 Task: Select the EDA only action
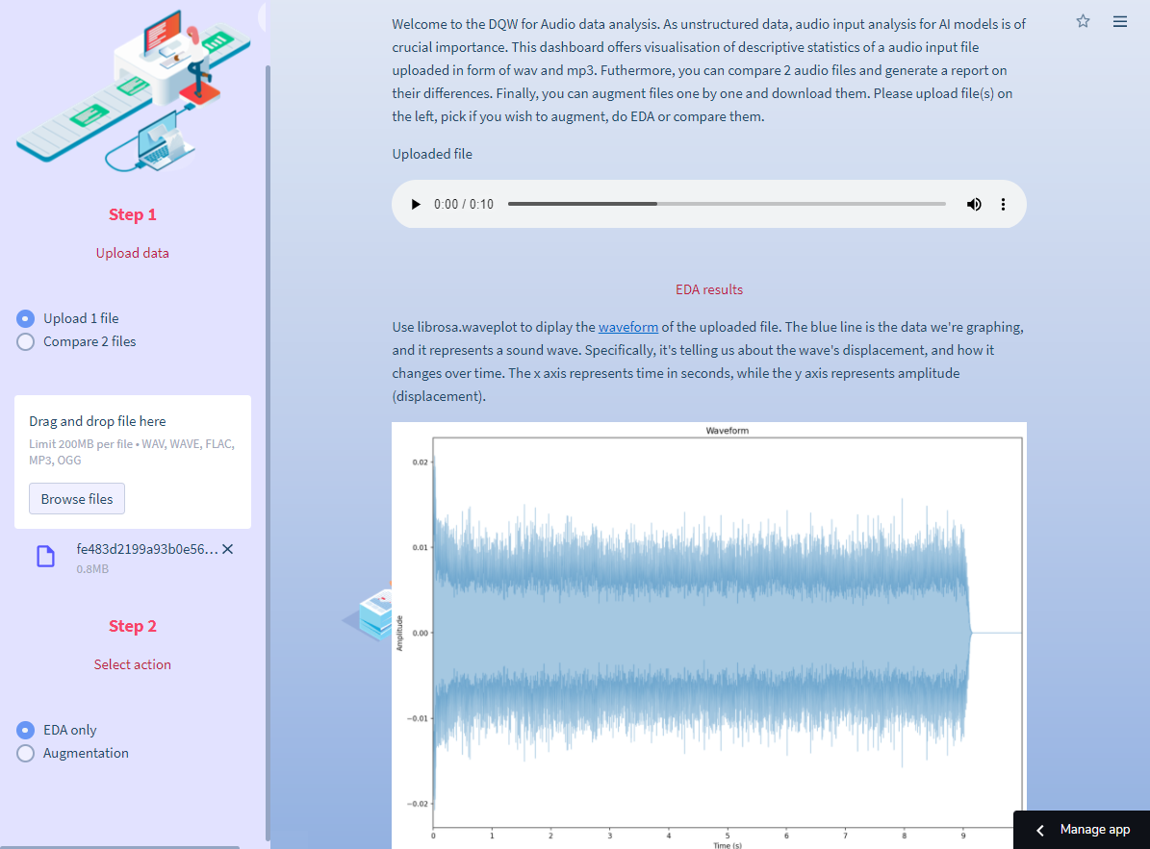click(x=26, y=731)
